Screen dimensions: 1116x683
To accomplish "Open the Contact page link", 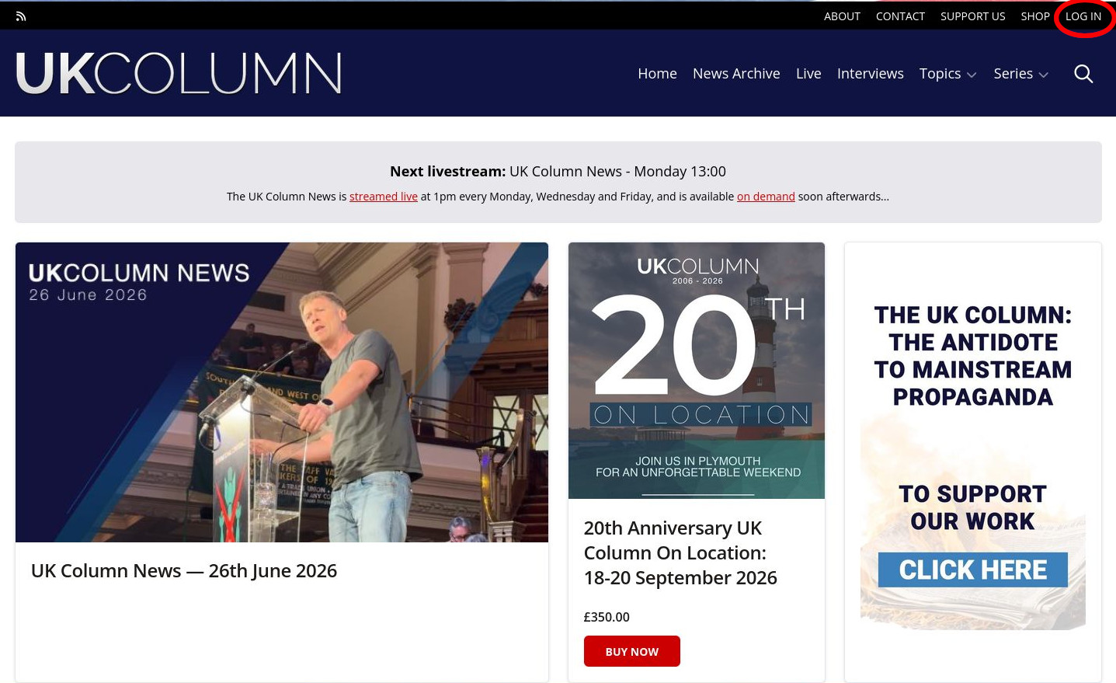I will pyautogui.click(x=900, y=16).
